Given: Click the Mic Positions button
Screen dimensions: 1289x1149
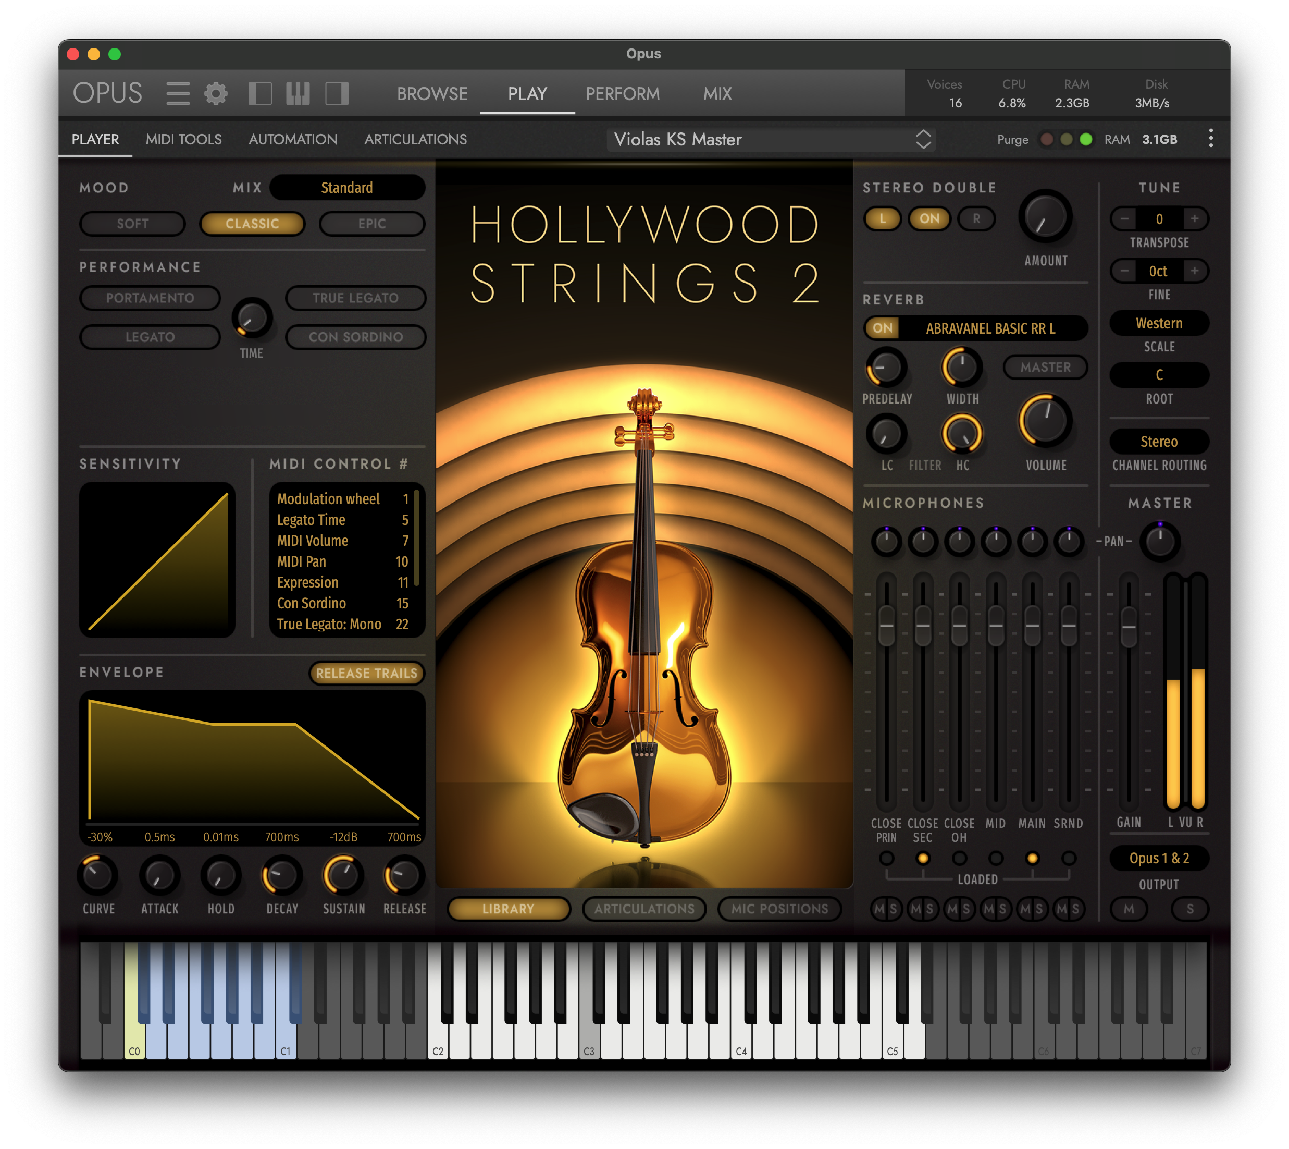Looking at the screenshot, I should 780,909.
